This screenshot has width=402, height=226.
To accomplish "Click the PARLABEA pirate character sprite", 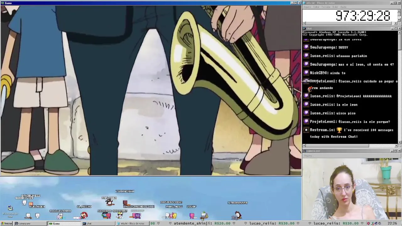I will point(109,202).
